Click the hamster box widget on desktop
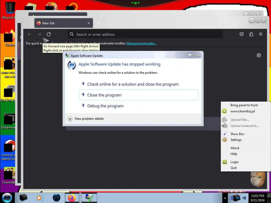Image resolution: width=271 pixels, height=203 pixels. tap(258, 179)
